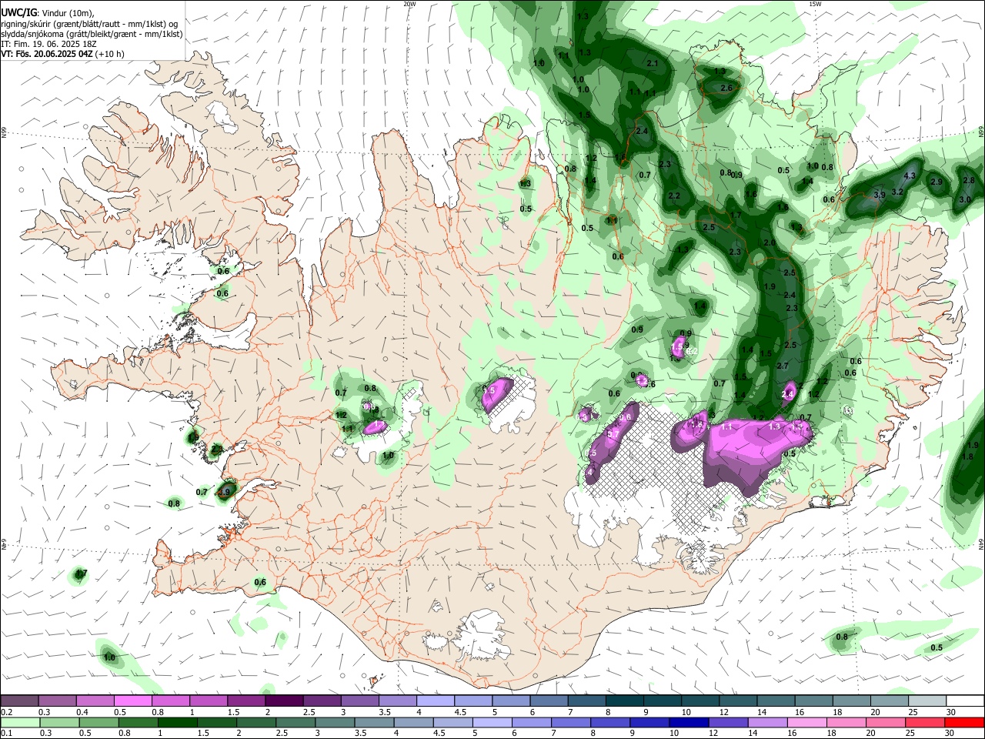Click the 2.7 precipitation value

tap(783, 366)
